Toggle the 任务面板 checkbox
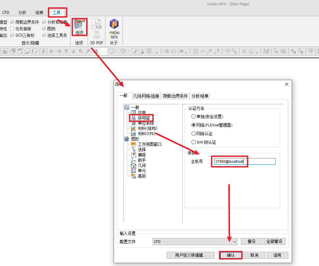The image size is (319, 266). point(12,28)
